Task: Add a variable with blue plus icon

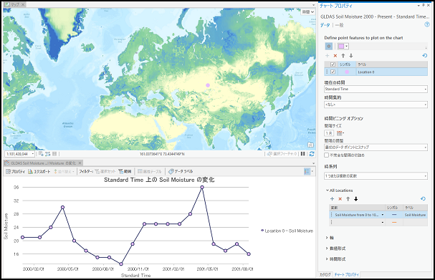Action: [332, 199]
